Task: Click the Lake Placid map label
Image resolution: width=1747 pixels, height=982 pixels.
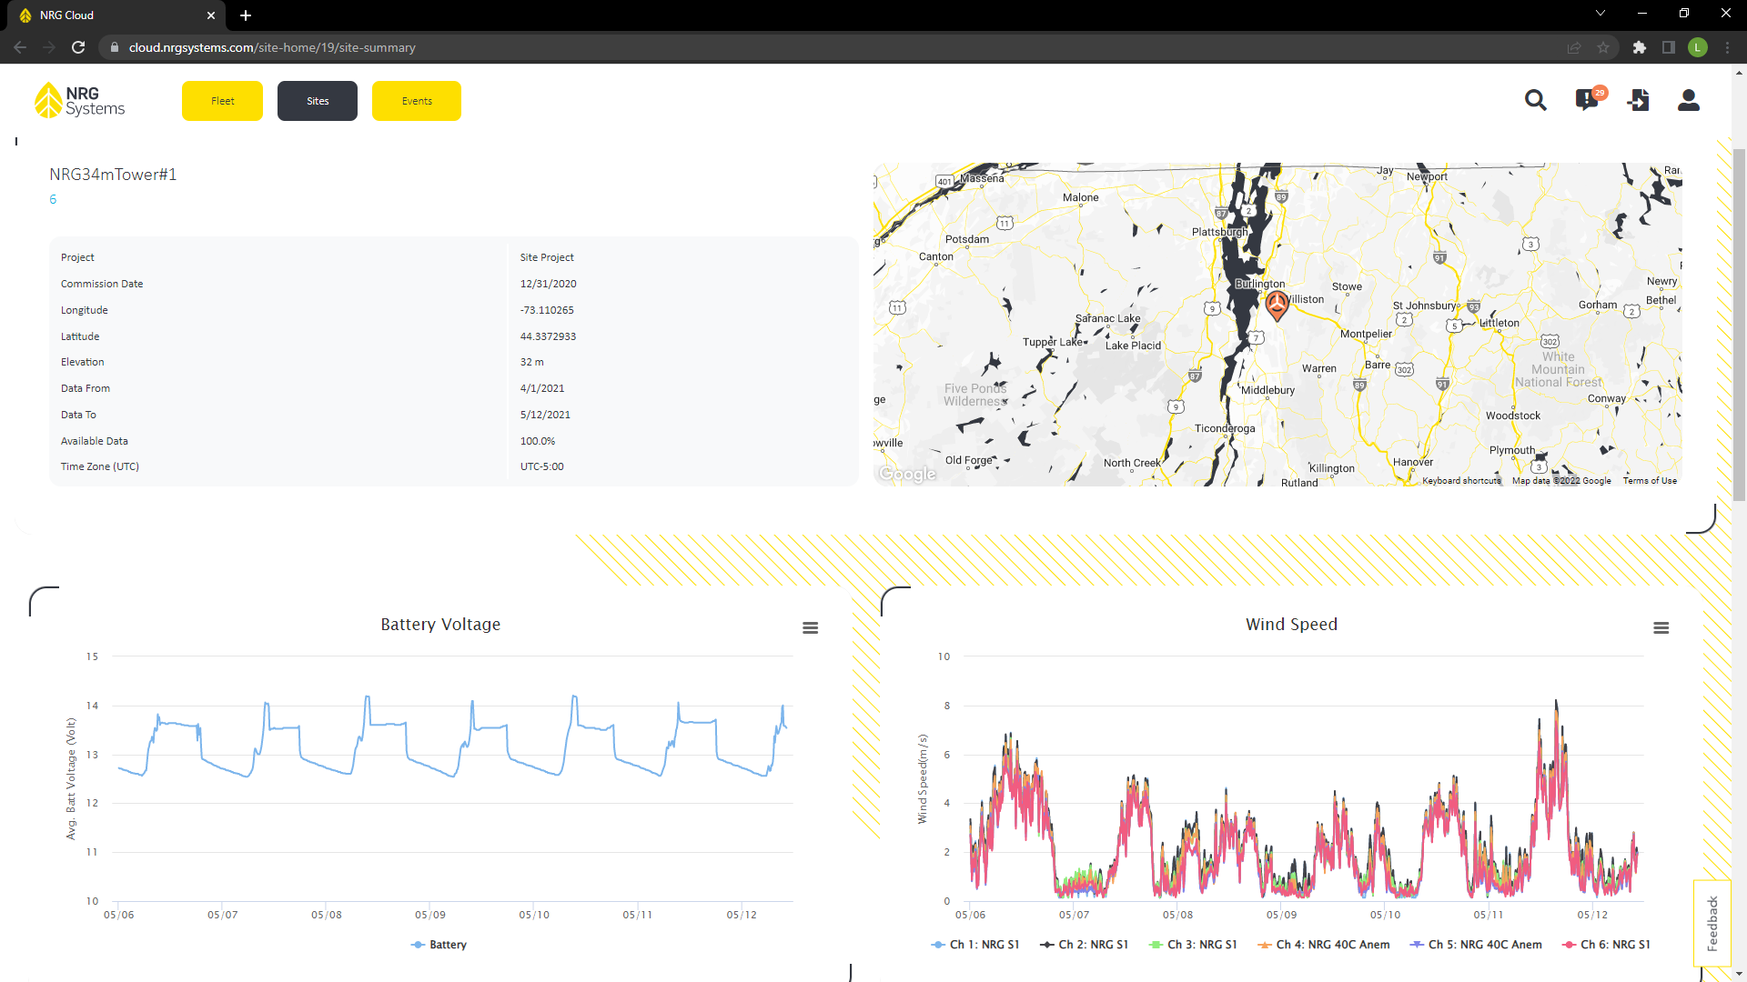Action: pyautogui.click(x=1133, y=346)
